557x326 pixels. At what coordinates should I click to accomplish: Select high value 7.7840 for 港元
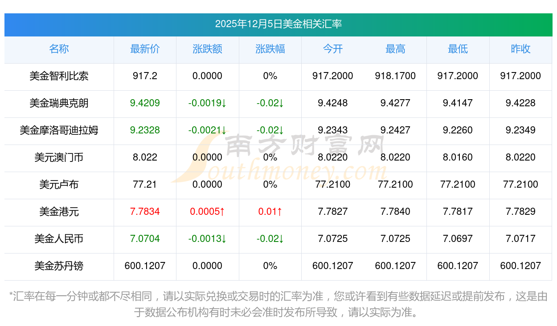395,212
